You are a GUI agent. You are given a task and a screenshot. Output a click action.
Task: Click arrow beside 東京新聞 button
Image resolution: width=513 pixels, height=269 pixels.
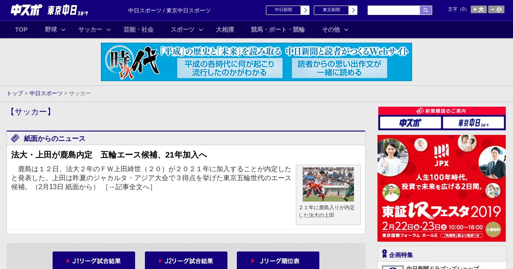(x=353, y=10)
